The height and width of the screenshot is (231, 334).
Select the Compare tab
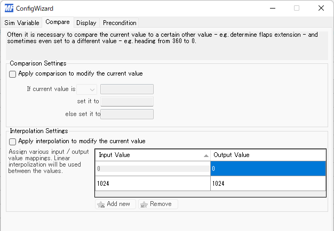(58, 22)
